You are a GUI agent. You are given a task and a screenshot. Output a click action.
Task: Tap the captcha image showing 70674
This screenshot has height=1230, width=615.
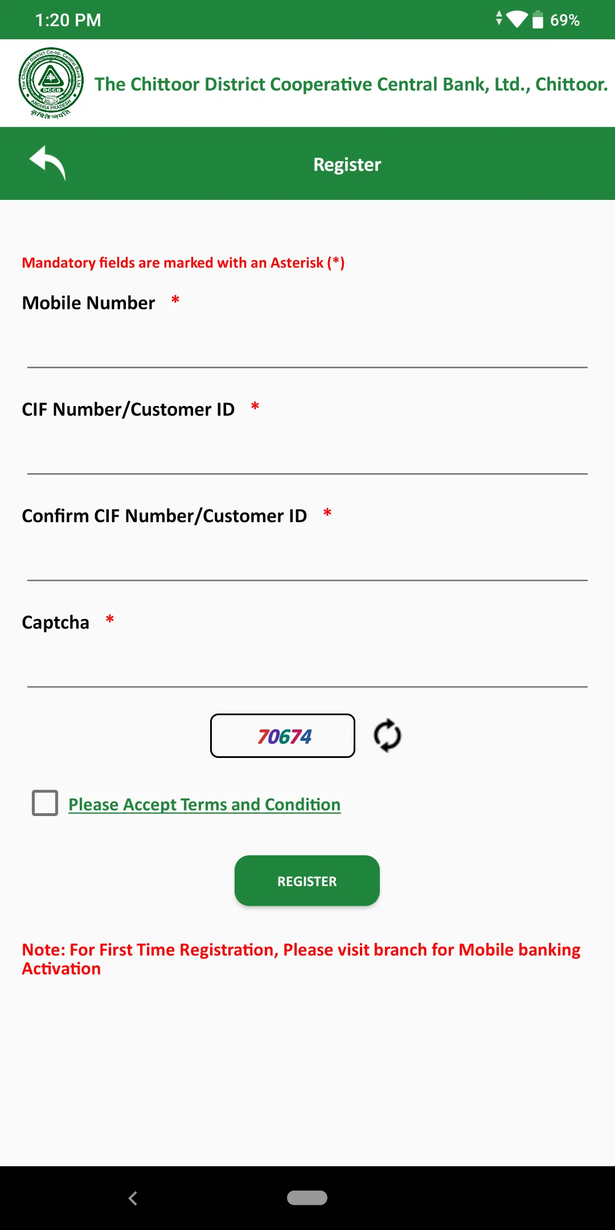click(283, 736)
